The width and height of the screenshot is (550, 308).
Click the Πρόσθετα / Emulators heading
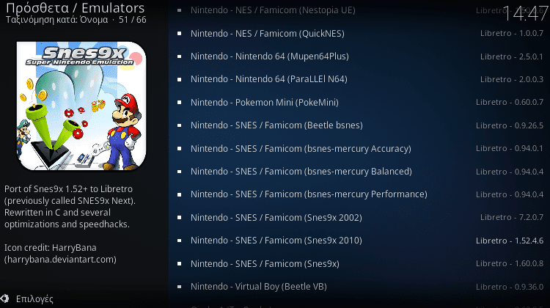pyautogui.click(x=75, y=7)
